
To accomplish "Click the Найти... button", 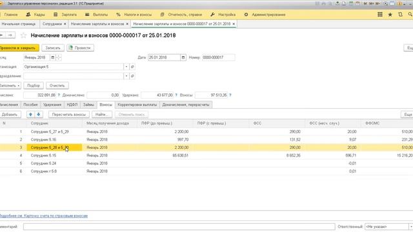I will tap(102, 115).
